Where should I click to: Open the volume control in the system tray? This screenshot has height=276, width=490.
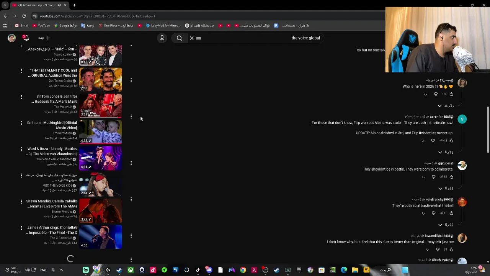point(27,270)
